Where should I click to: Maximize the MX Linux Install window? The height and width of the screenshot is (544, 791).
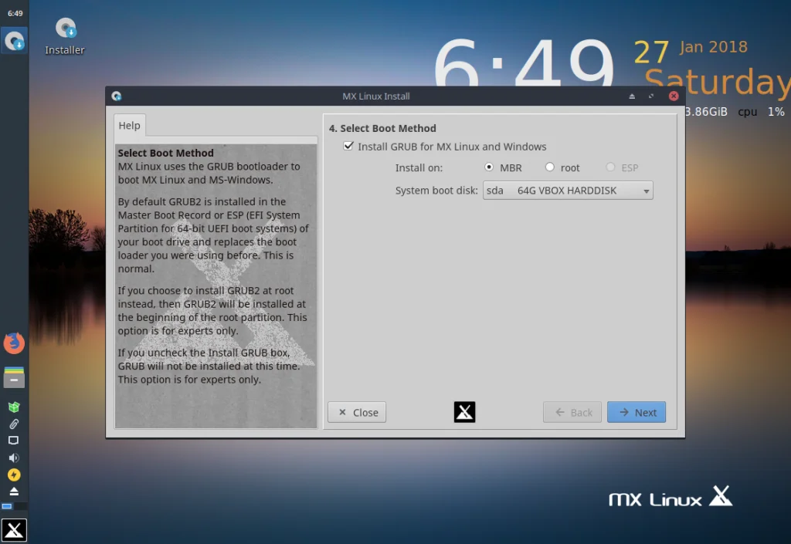651,96
